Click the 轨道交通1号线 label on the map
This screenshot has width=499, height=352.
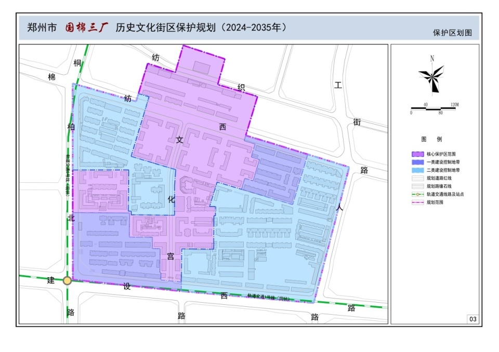click(x=269, y=297)
